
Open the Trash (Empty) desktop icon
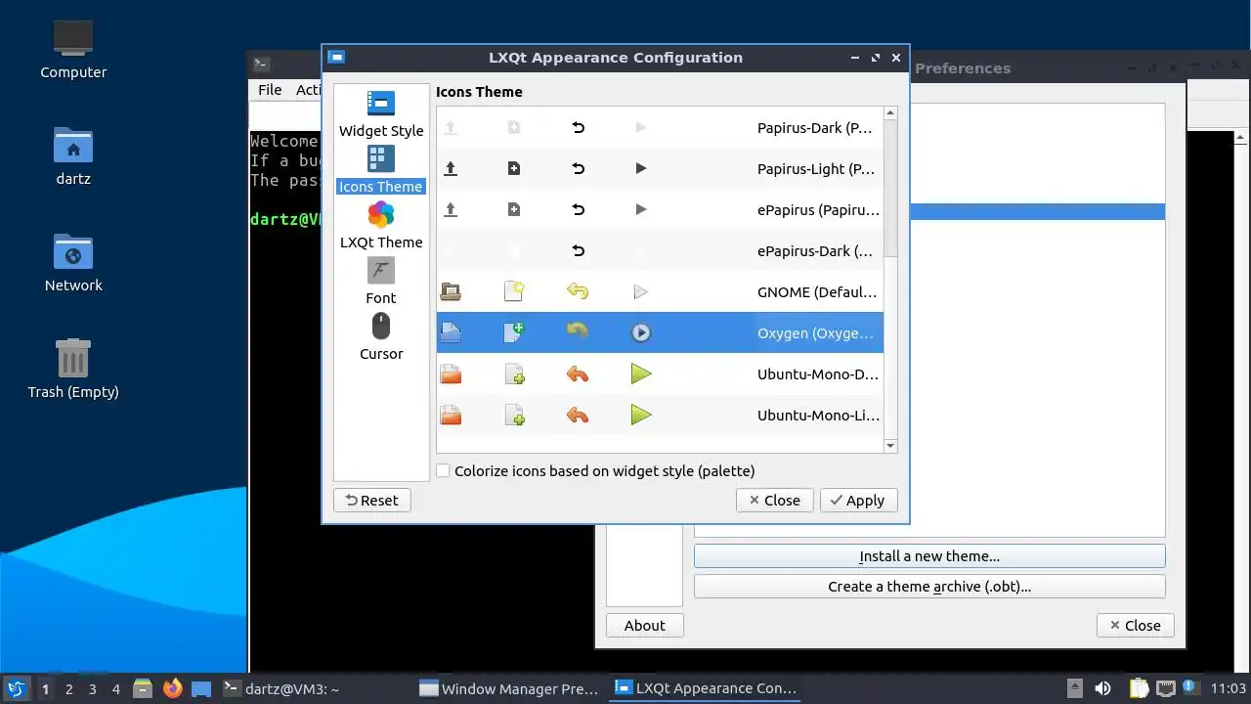[x=73, y=370]
